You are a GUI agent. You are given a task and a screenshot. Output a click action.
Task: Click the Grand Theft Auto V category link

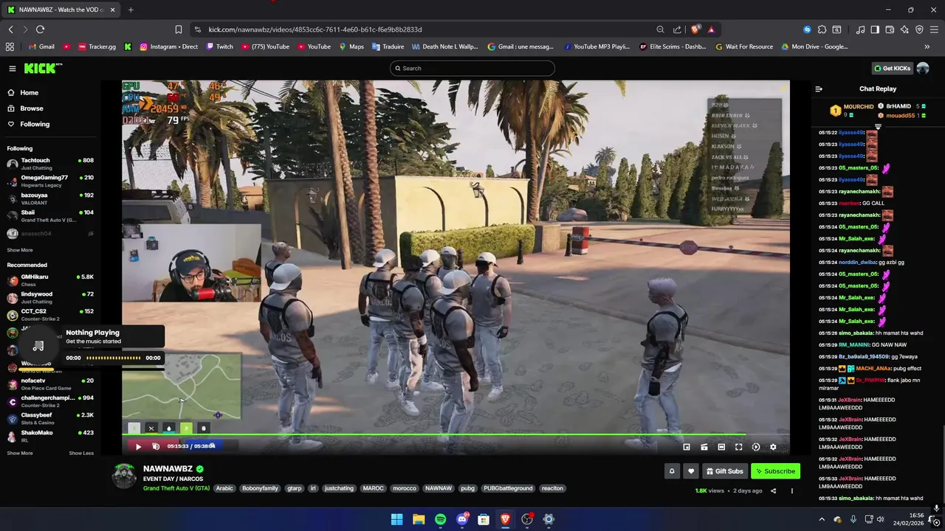tap(176, 488)
